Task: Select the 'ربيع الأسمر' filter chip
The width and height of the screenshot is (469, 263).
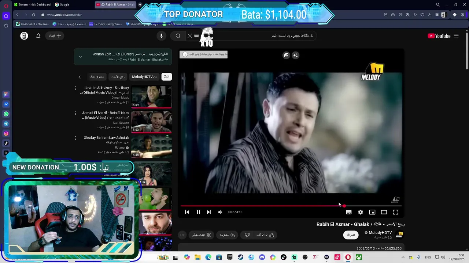Action: click(x=118, y=77)
